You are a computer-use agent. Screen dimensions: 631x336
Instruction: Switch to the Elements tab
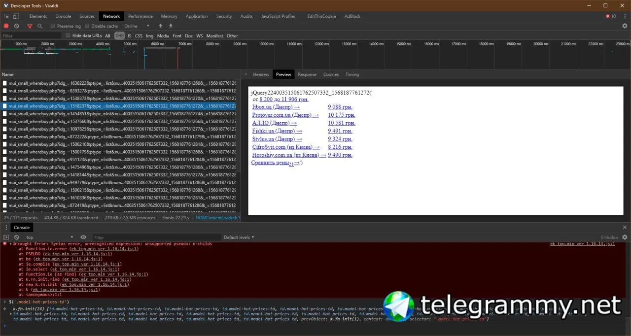(38, 16)
